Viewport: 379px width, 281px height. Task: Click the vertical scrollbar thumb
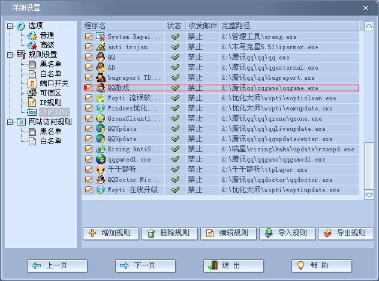369,166
